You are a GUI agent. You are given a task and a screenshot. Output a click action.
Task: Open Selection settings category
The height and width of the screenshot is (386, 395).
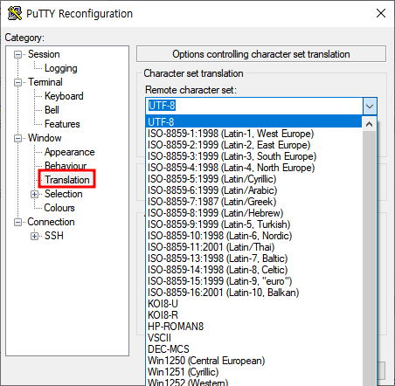click(x=63, y=194)
